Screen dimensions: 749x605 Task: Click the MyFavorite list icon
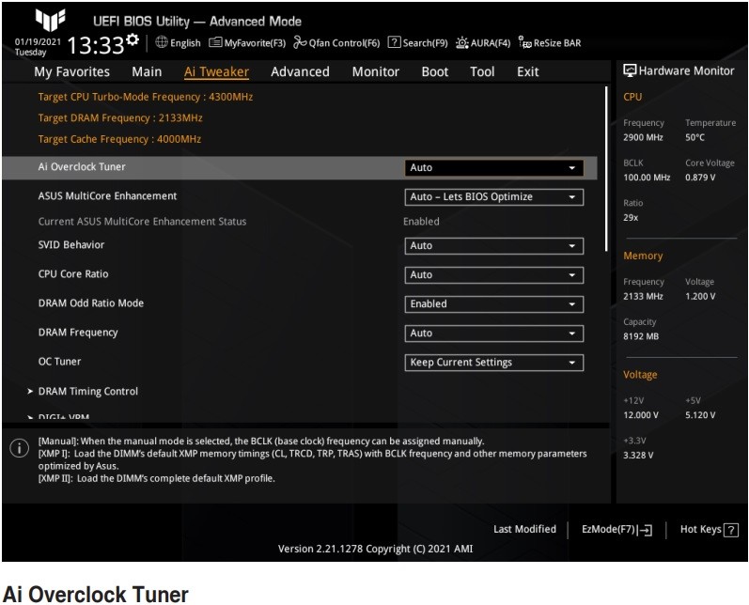(x=215, y=42)
